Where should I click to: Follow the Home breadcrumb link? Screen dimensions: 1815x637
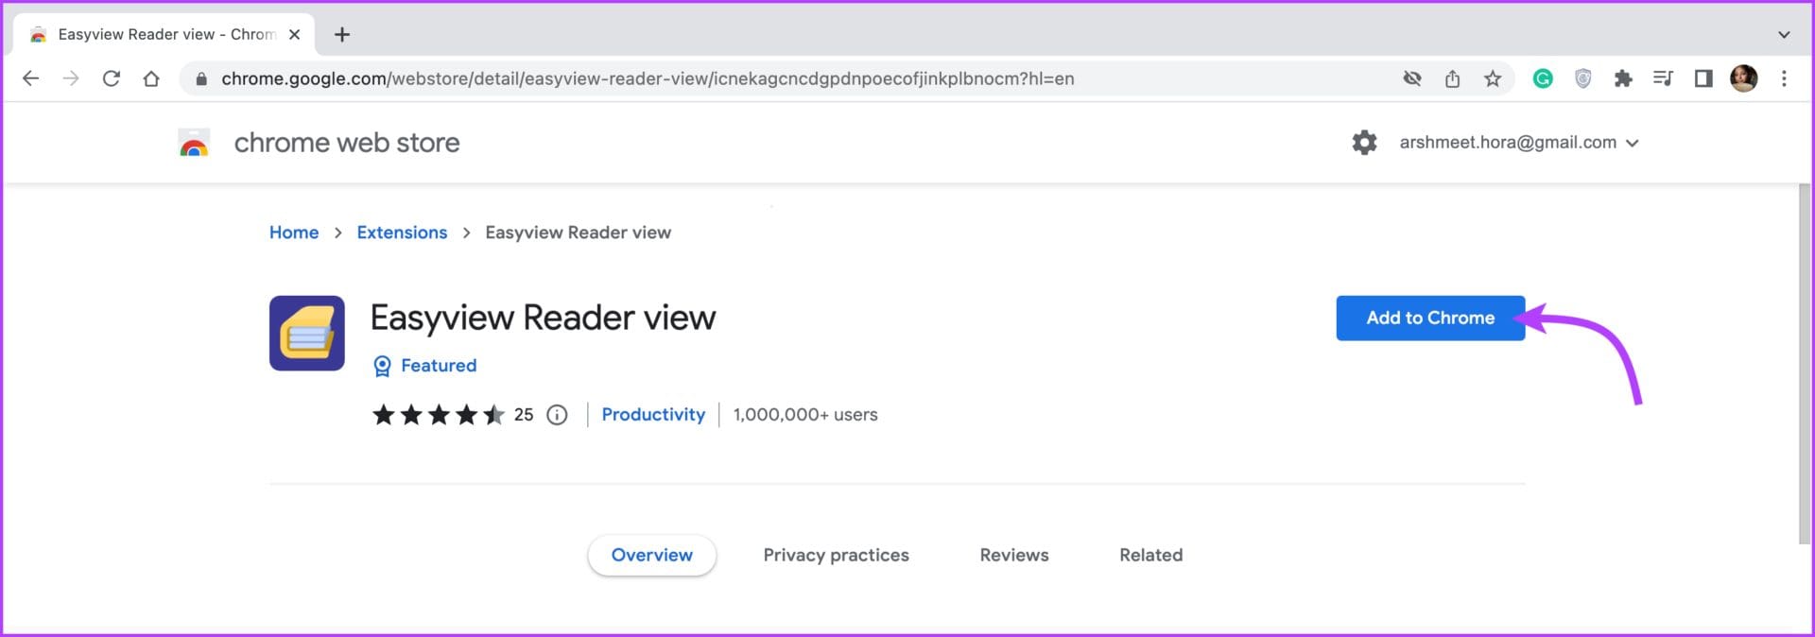click(294, 232)
